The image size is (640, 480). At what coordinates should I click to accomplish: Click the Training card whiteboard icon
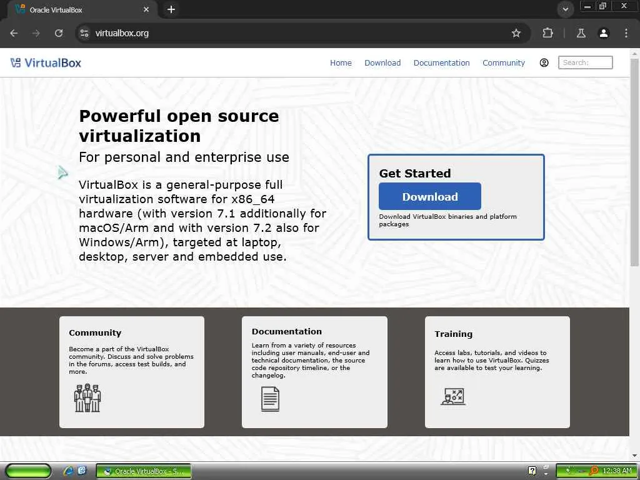tap(453, 396)
